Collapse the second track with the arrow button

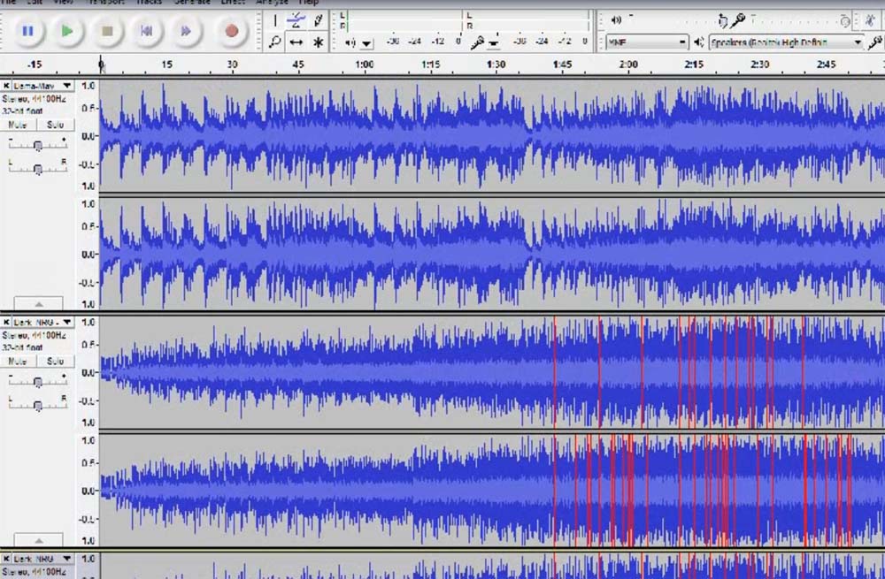[38, 539]
